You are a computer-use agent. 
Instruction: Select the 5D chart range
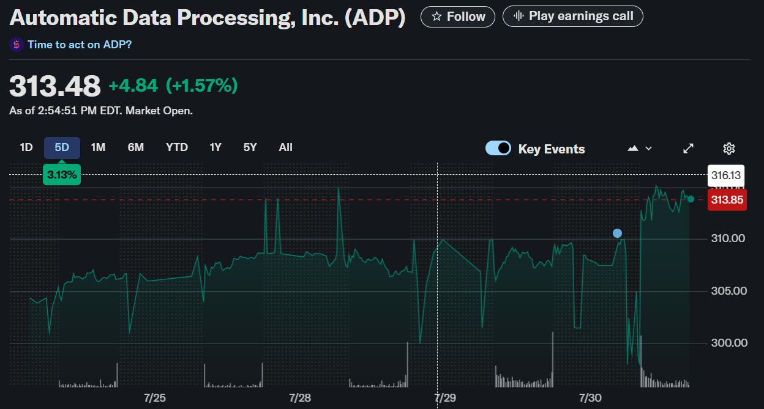[x=62, y=147]
